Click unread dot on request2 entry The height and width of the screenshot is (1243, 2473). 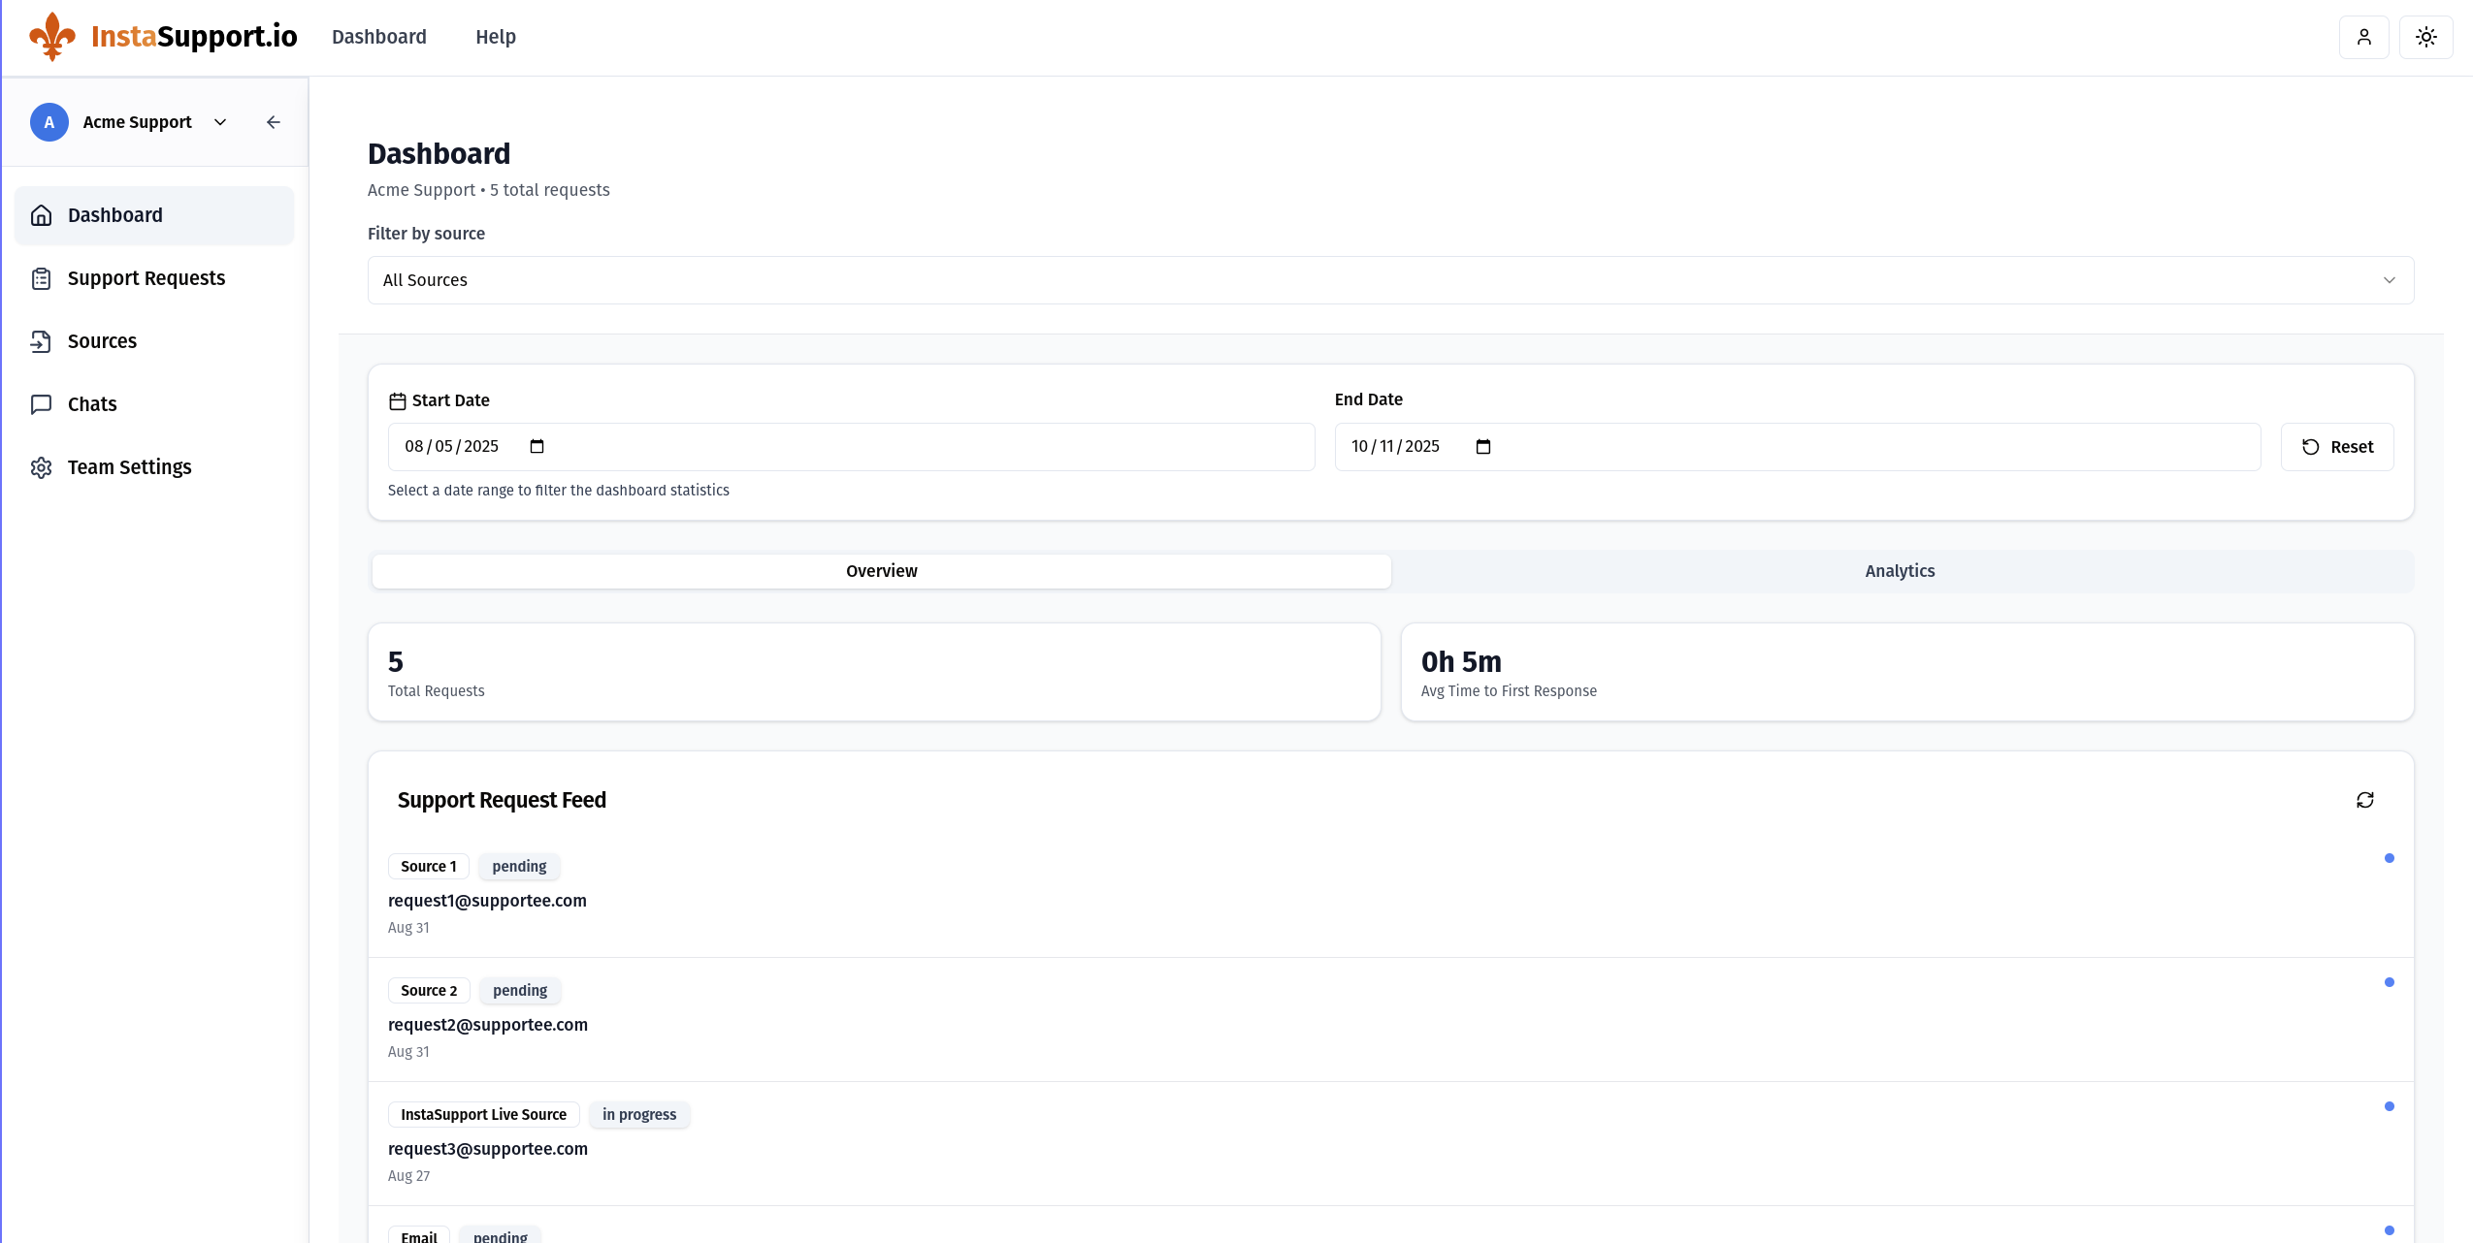pos(2389,982)
